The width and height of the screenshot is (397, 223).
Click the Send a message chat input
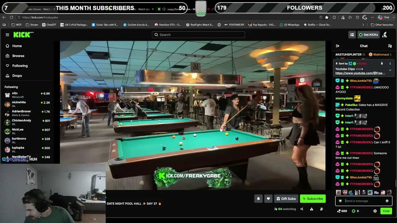pyautogui.click(x=364, y=201)
